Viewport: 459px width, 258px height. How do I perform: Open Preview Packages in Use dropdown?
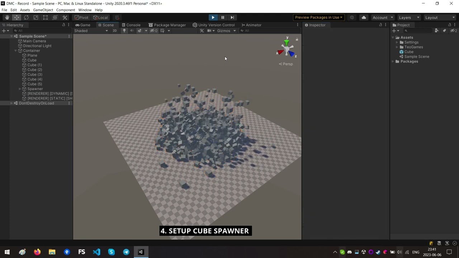coord(319,18)
